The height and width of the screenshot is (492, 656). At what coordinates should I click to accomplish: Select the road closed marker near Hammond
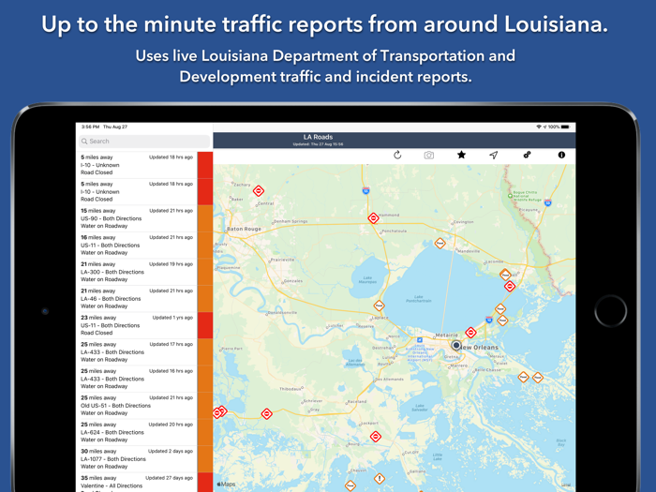coord(373,218)
